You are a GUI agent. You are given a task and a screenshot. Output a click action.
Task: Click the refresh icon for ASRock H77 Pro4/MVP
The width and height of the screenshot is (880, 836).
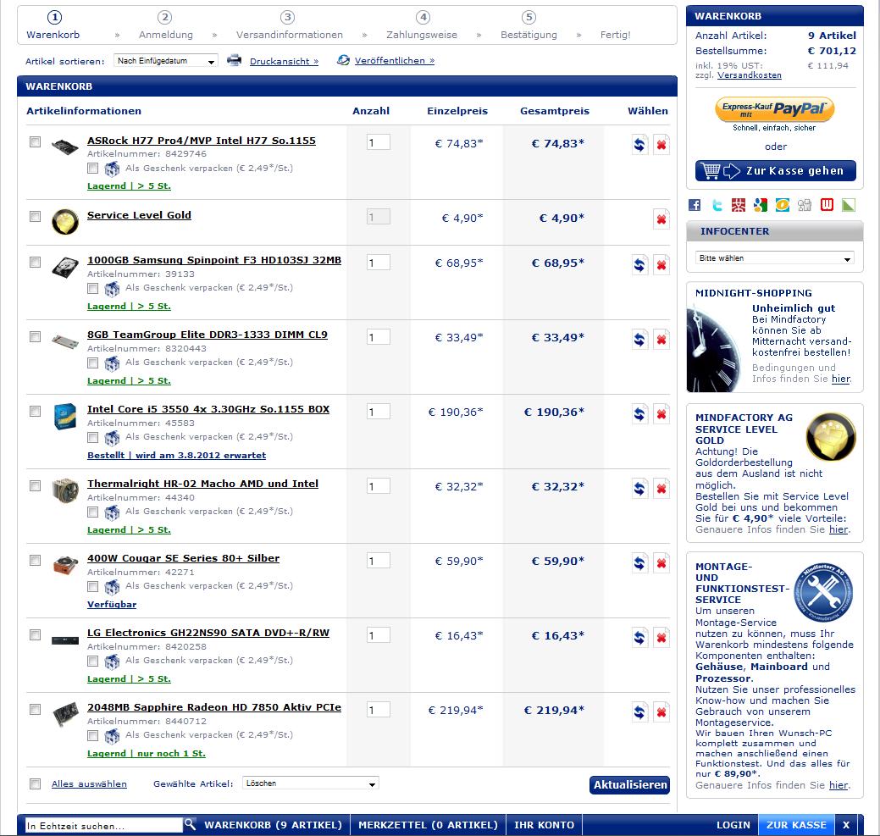(x=639, y=144)
